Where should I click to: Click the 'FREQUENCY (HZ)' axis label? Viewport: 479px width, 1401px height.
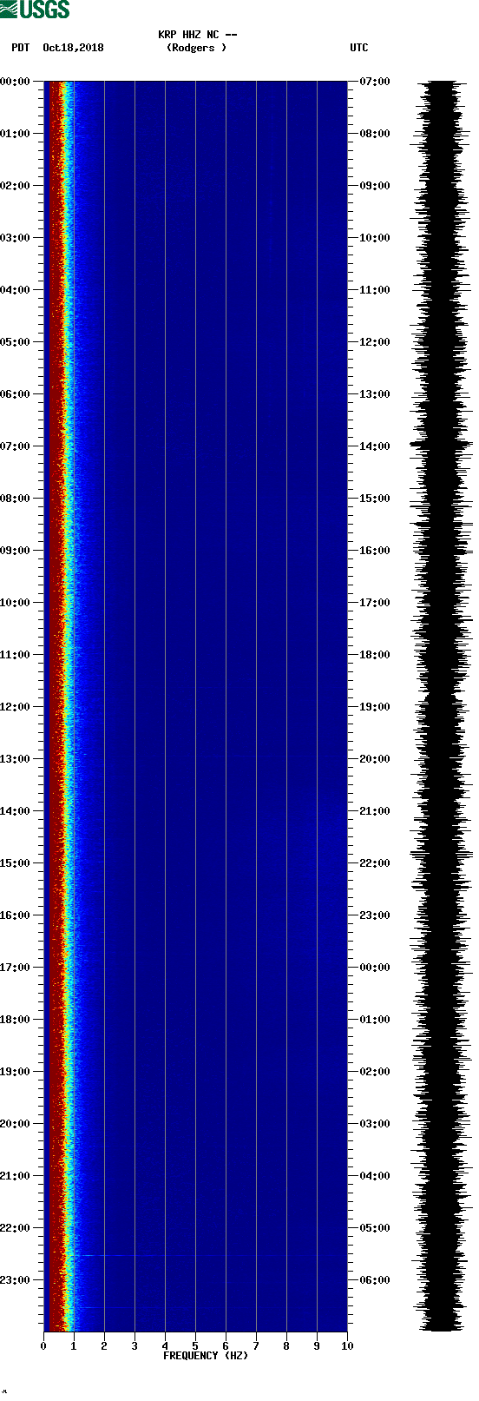pos(206,1356)
